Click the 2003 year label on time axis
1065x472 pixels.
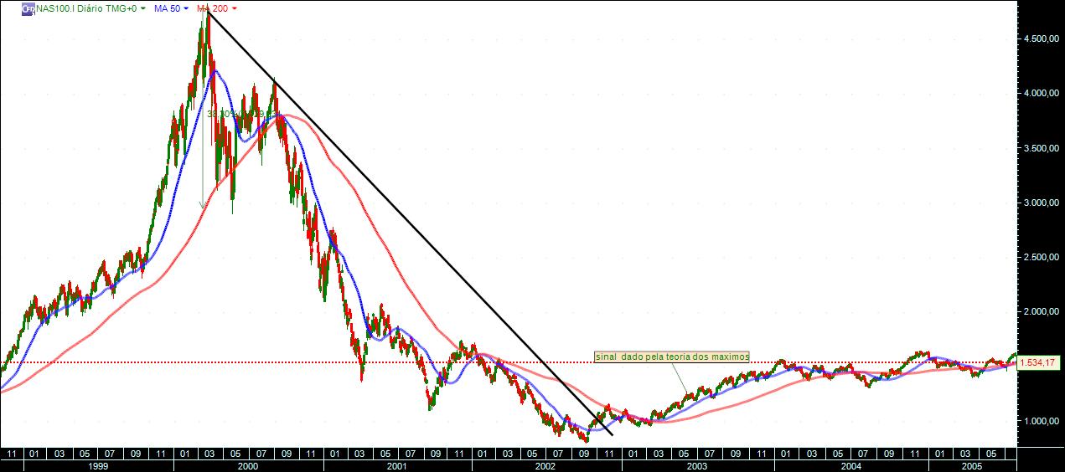[696, 465]
